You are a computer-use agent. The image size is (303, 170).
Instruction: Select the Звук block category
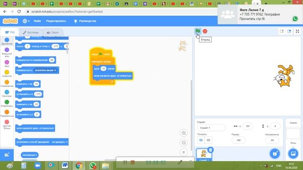tap(7, 63)
